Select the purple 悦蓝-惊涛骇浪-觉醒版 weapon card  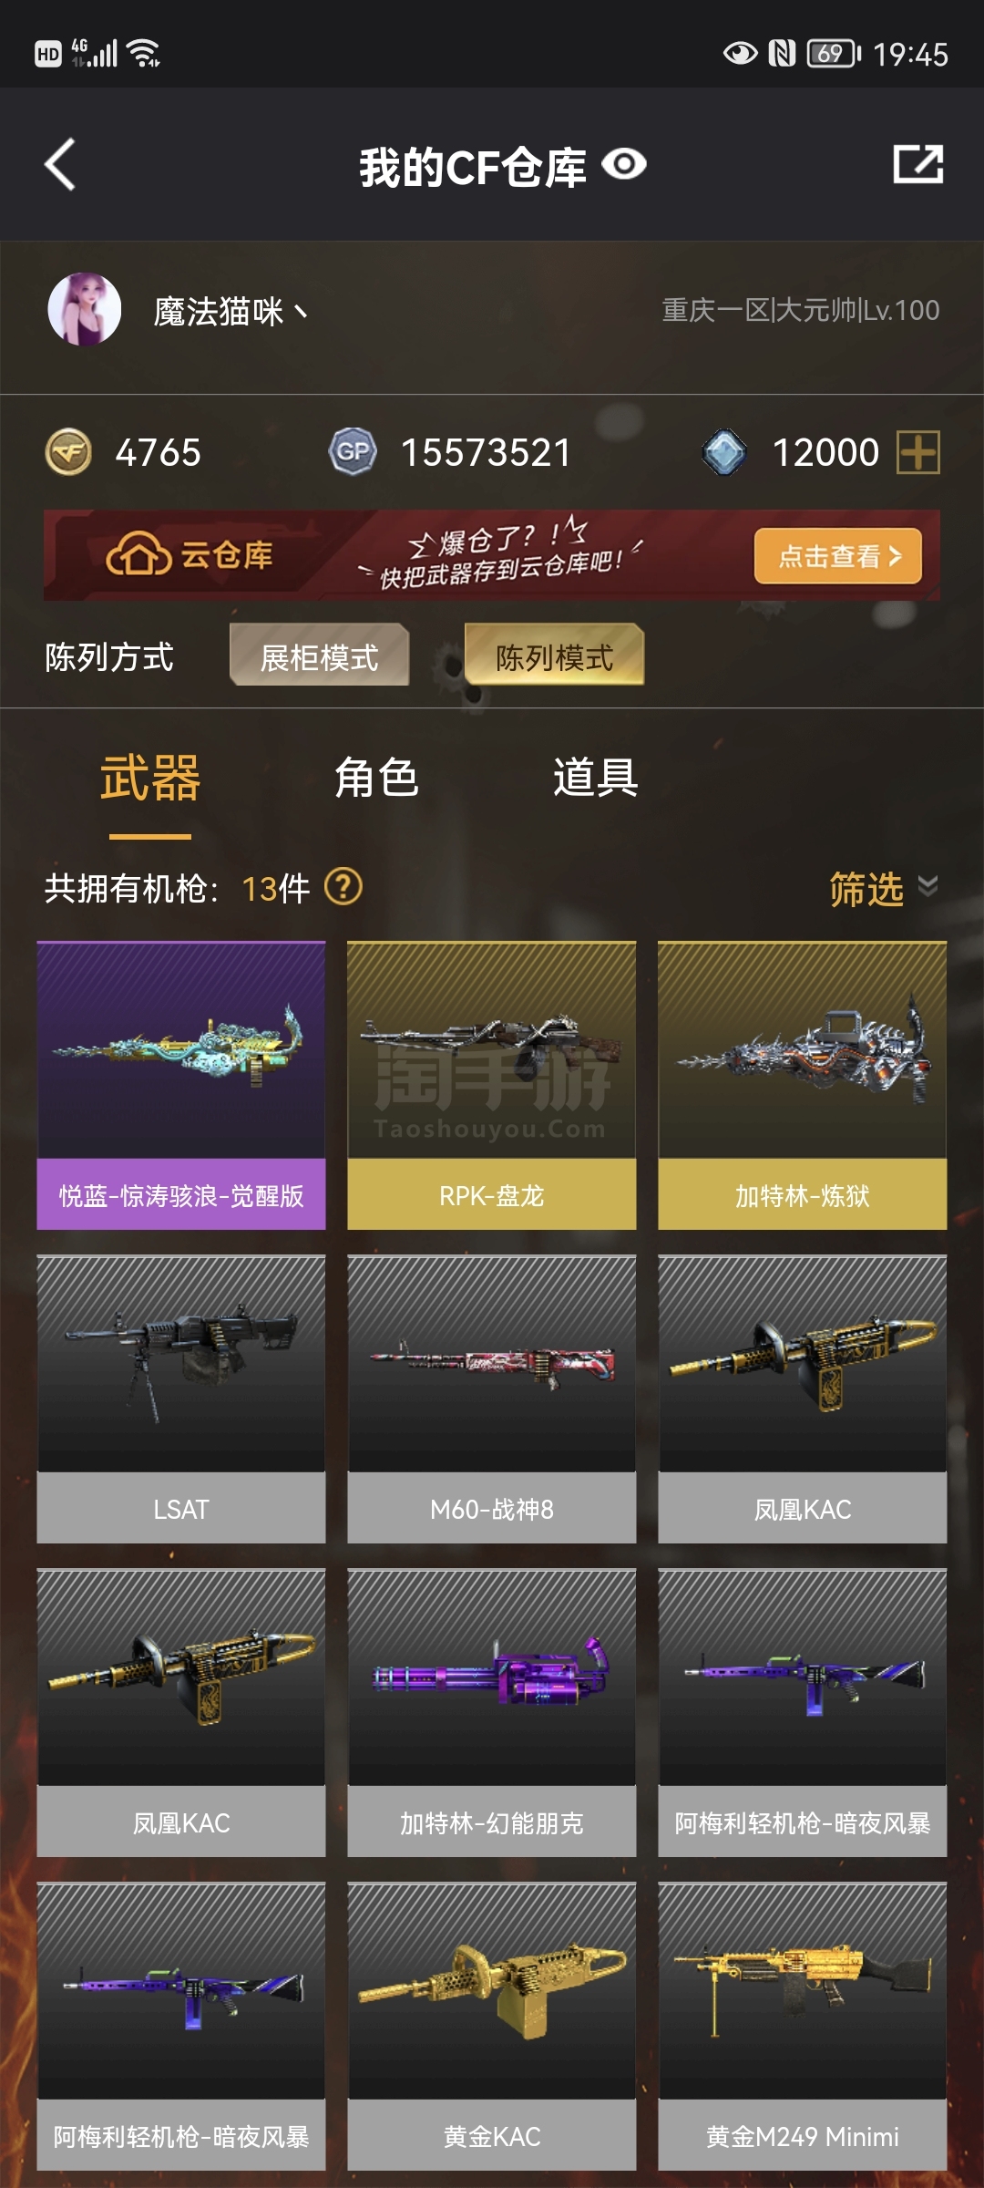coord(181,1086)
